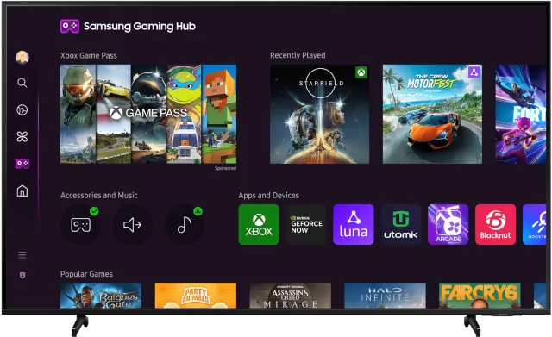The image size is (552, 337).
Task: Select the Ambient mode sidebar icon
Action: pos(22,110)
